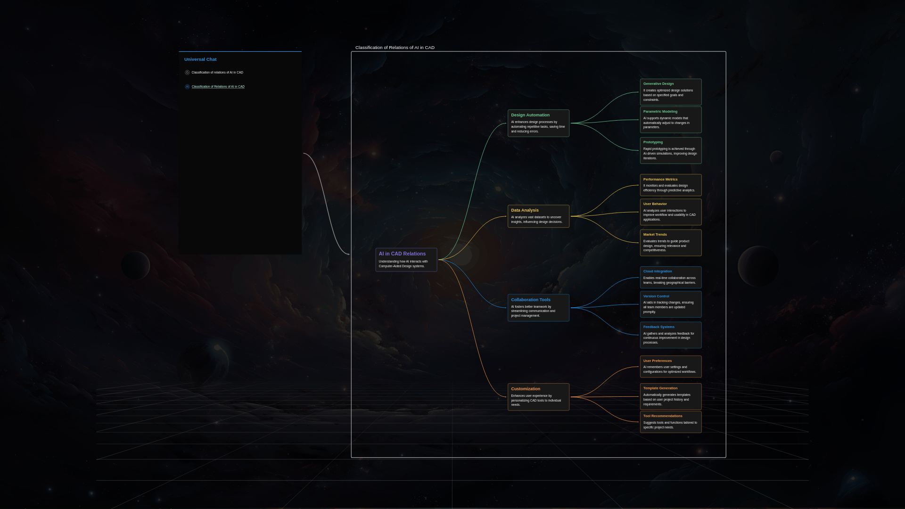
Task: Click the Parametric Modeling leaf card
Action: (x=670, y=120)
